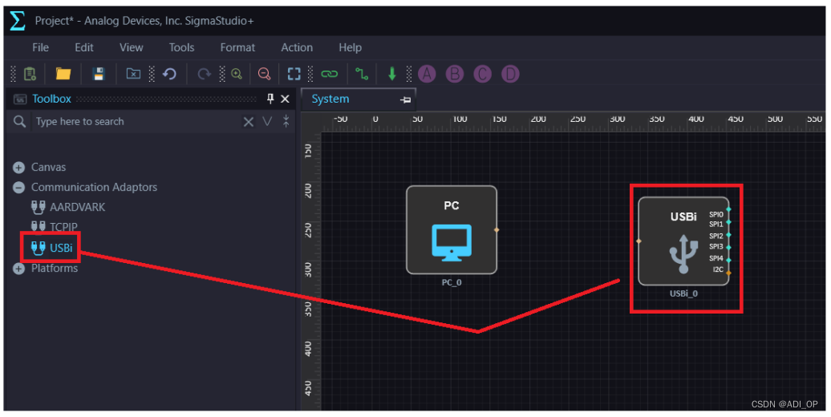Viewport: 831px width, 417px height.
Task: Zoom in on the canvas
Action: [x=237, y=74]
